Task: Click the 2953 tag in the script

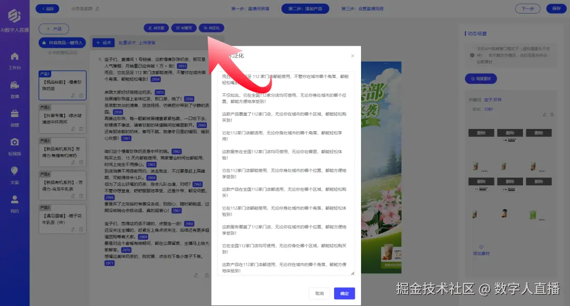Action: coord(182,66)
